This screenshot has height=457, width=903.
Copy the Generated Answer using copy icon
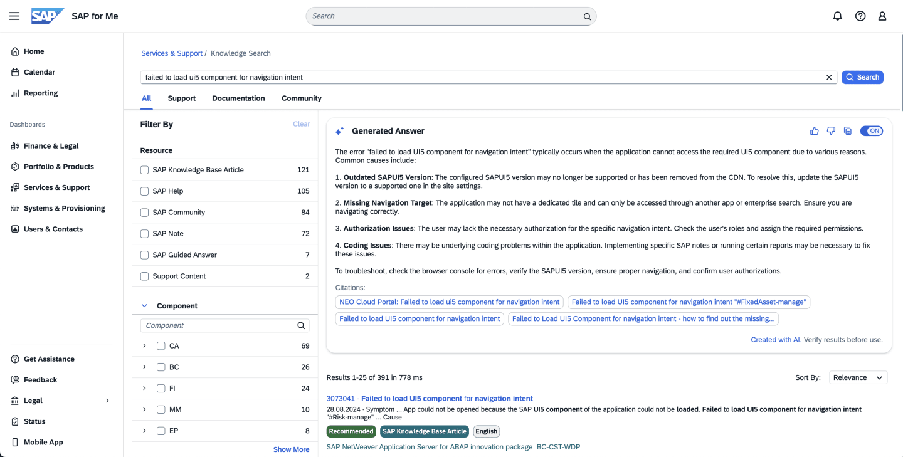(848, 130)
